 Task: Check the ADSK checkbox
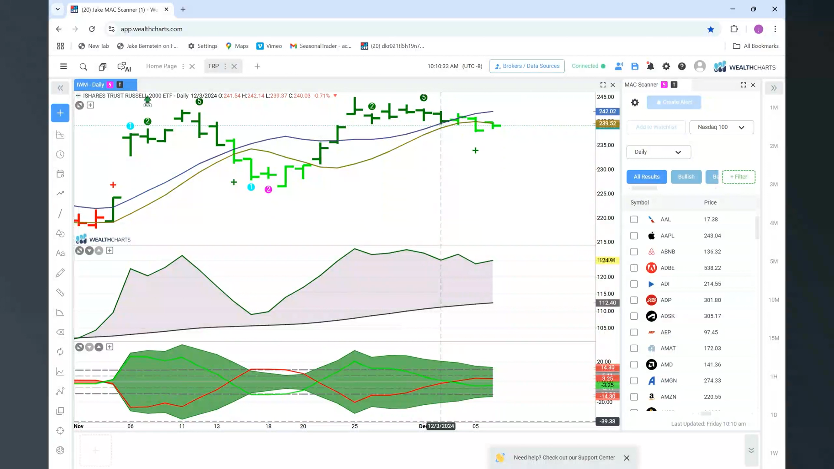[634, 316]
